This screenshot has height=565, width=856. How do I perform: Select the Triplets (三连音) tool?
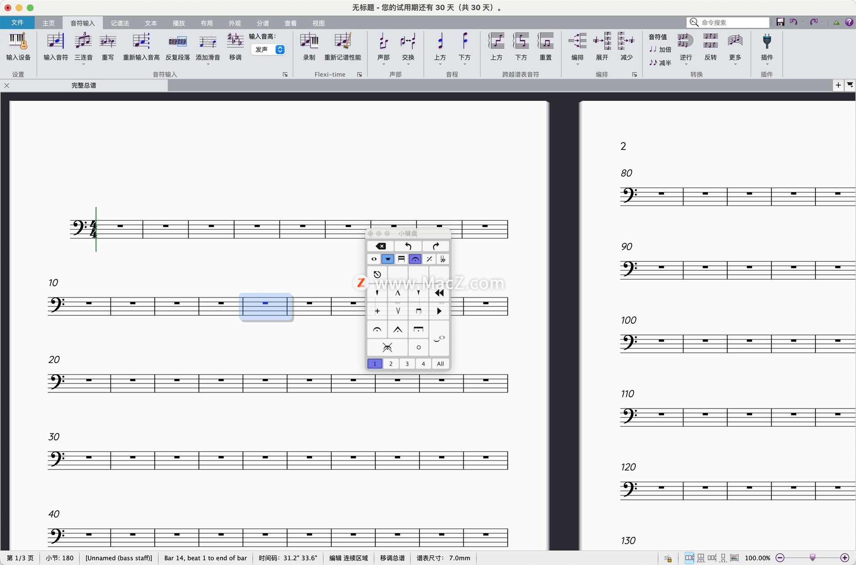tap(83, 46)
